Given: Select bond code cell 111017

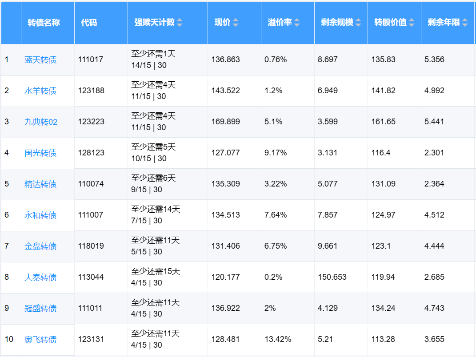Looking at the screenshot, I should coord(91,59).
